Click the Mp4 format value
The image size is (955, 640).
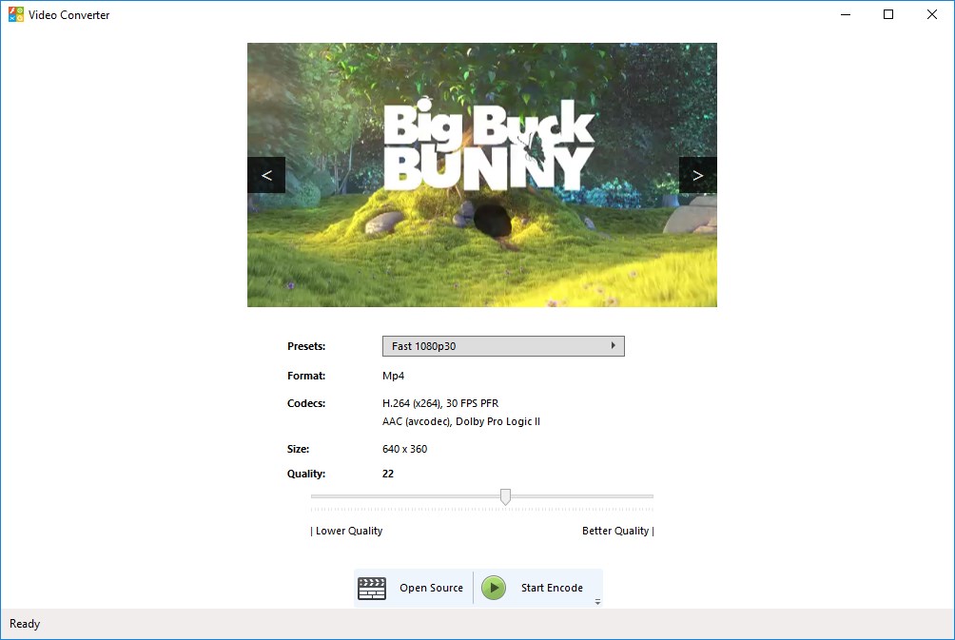pyautogui.click(x=394, y=376)
